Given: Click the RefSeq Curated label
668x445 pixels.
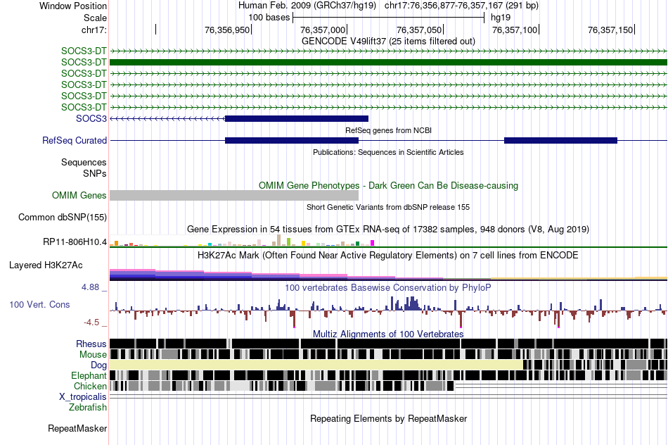Looking at the screenshot, I should (75, 140).
